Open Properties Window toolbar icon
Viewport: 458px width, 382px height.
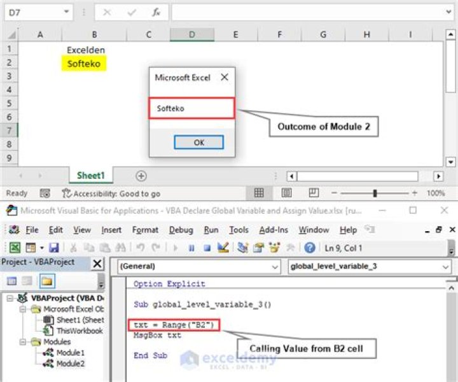(x=258, y=248)
